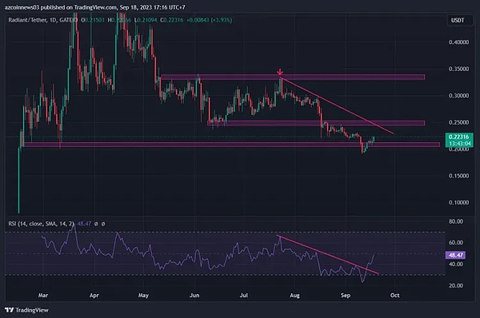The width and height of the screenshot is (480, 318).
Task: Select the upper resistance zone near 0.335
Action: click(293, 77)
